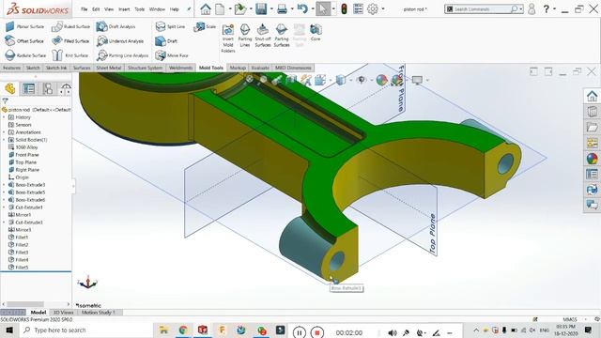The width and height of the screenshot is (601, 338).
Task: Expand the Boss-Extrude3 feature
Action: click(x=4, y=185)
